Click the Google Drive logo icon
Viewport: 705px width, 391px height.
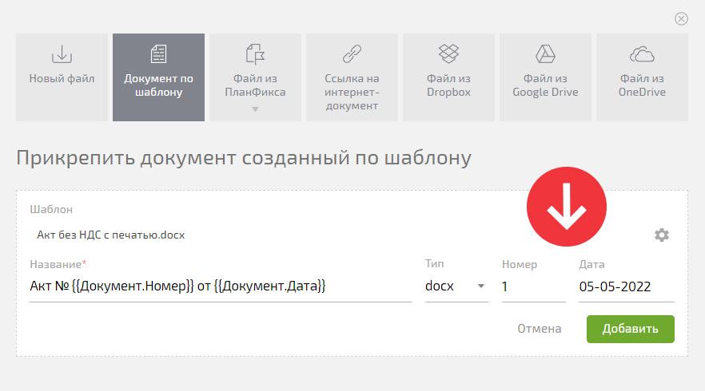[x=545, y=54]
